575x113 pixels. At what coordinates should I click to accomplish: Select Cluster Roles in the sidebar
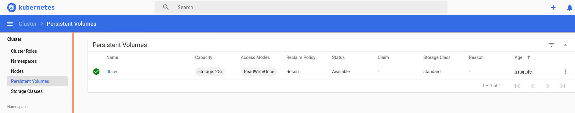click(24, 51)
